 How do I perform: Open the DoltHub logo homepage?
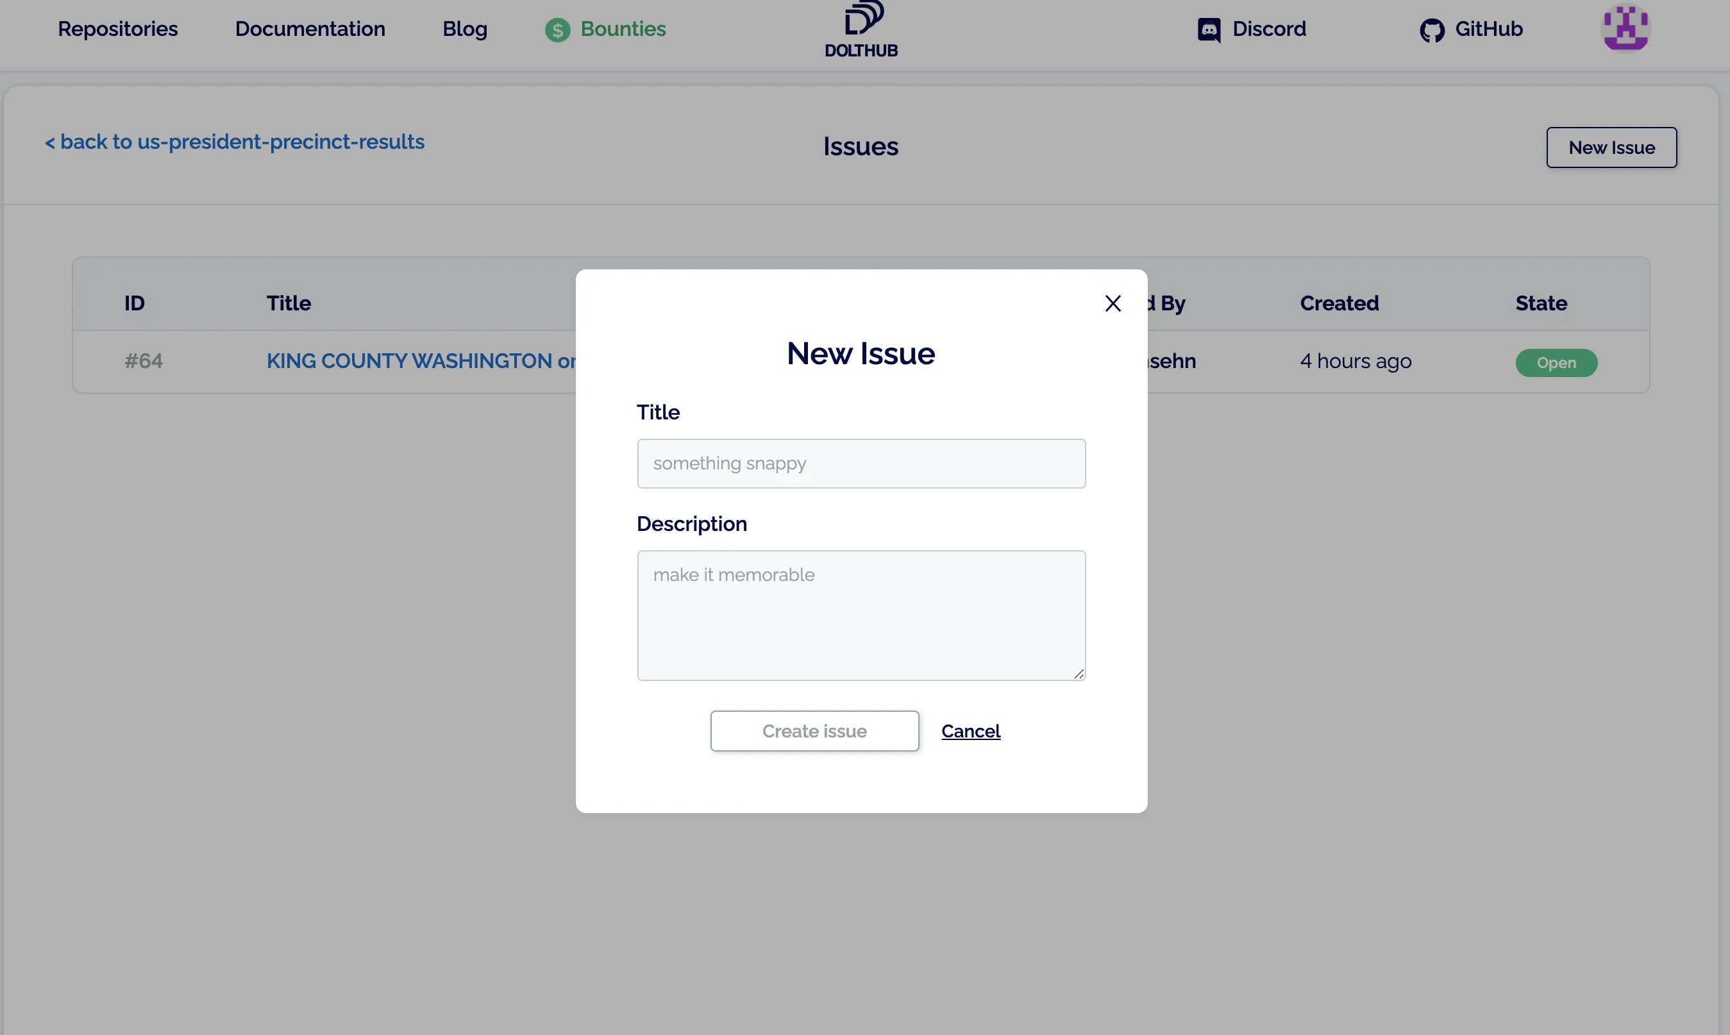coord(862,29)
